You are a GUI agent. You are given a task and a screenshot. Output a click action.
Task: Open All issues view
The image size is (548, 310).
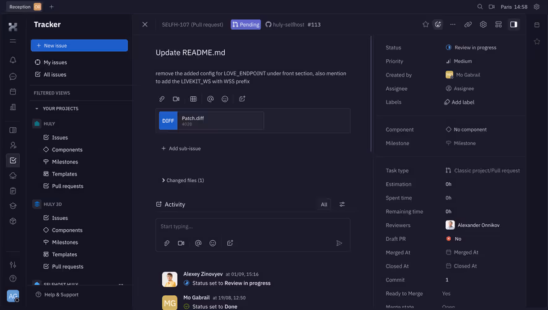point(54,74)
